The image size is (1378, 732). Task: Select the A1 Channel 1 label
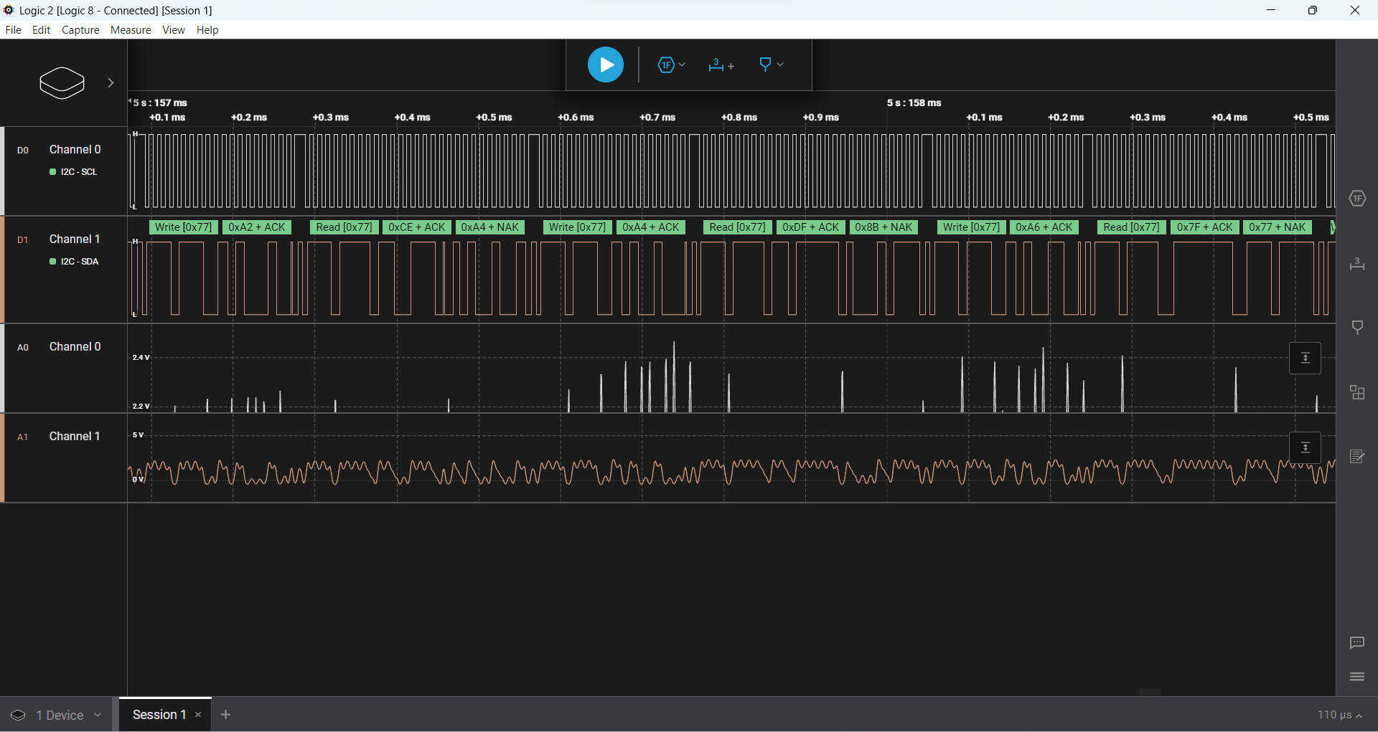(x=75, y=436)
